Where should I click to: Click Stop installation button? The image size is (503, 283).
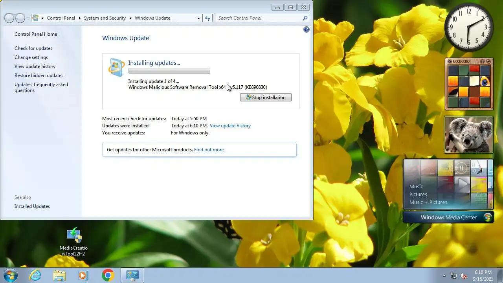tap(266, 97)
